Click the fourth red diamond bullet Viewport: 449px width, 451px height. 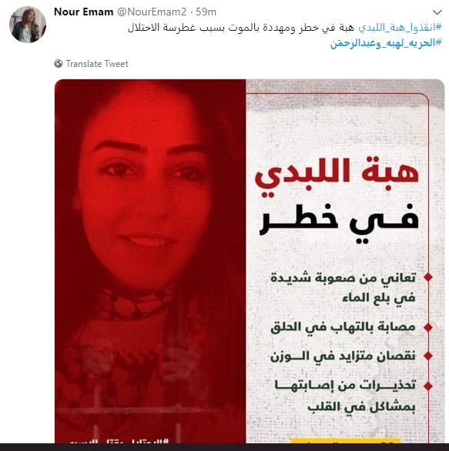tap(428, 386)
